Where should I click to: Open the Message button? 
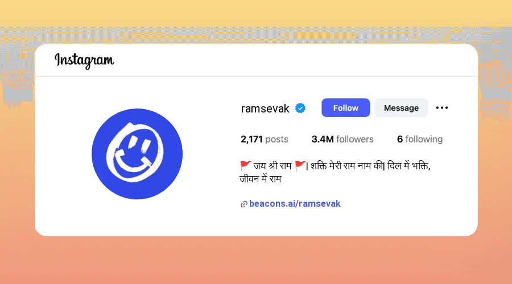(401, 107)
